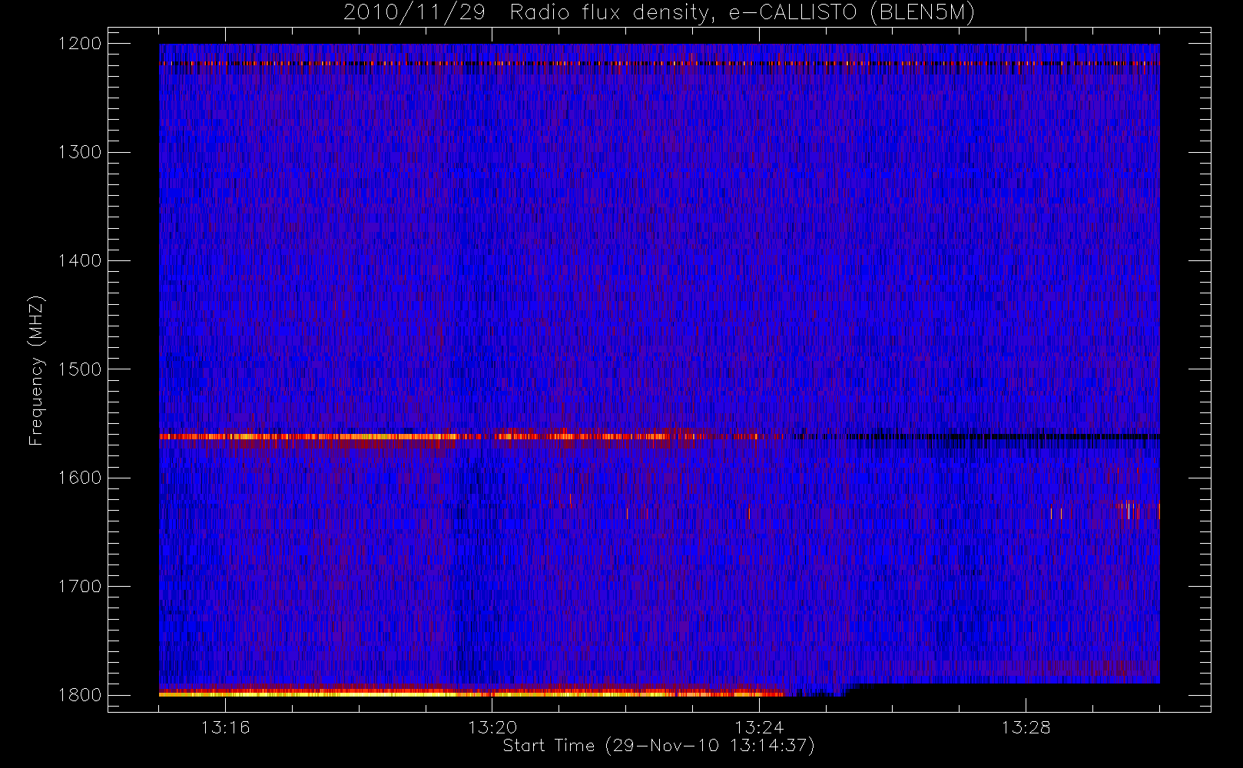Click the '1700' frequency axis label

coord(80,586)
